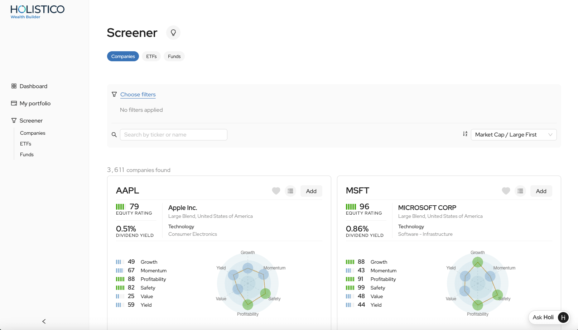
Task: Open Funds under Screener in sidebar
Action: click(27, 154)
